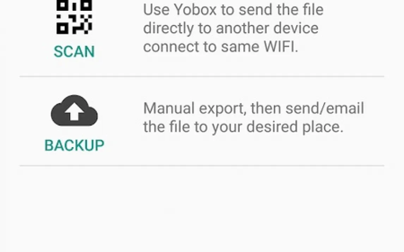Tap the cloud upload backup icon
This screenshot has height=252, width=404.
74,111
